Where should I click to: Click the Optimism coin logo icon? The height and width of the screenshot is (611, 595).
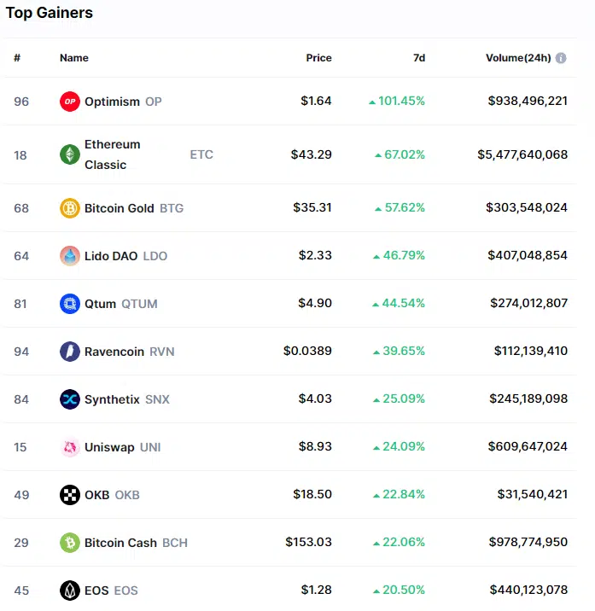70,102
